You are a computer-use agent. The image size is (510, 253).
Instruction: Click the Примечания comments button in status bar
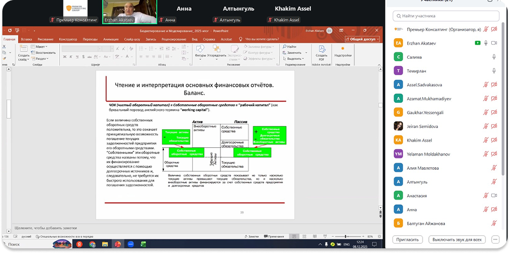[274, 237]
